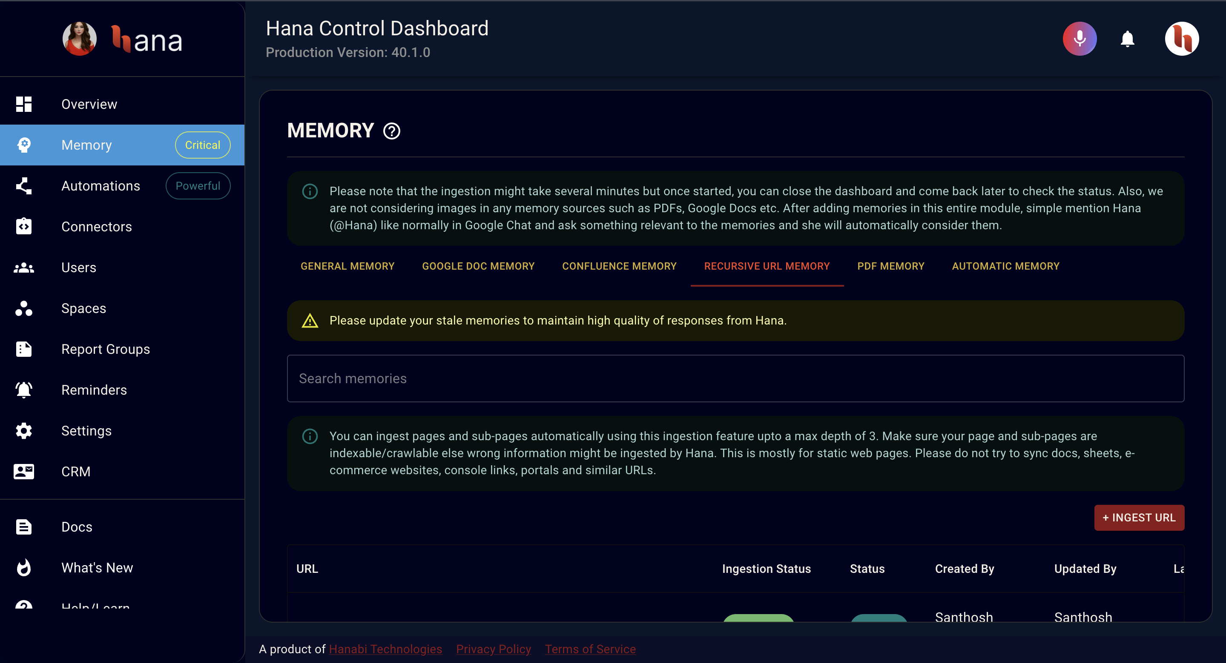Open the Hana profile avatar menu

(1181, 39)
